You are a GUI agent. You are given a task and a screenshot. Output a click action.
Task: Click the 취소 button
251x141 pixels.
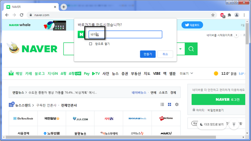pos(165,54)
